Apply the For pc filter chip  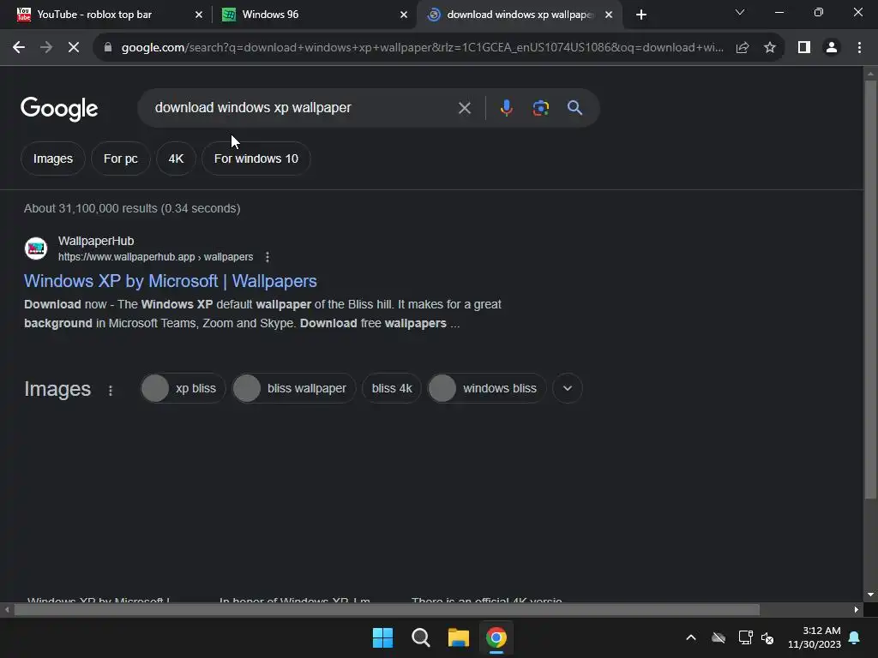click(x=120, y=159)
